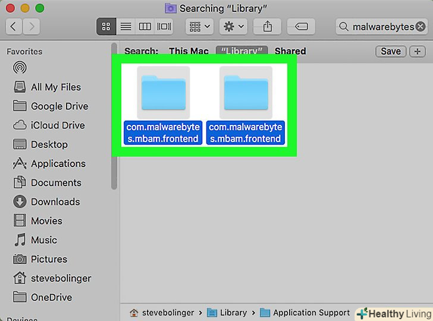Screen dimensions: 433x321
Task: Save the current search
Action: tap(390, 51)
